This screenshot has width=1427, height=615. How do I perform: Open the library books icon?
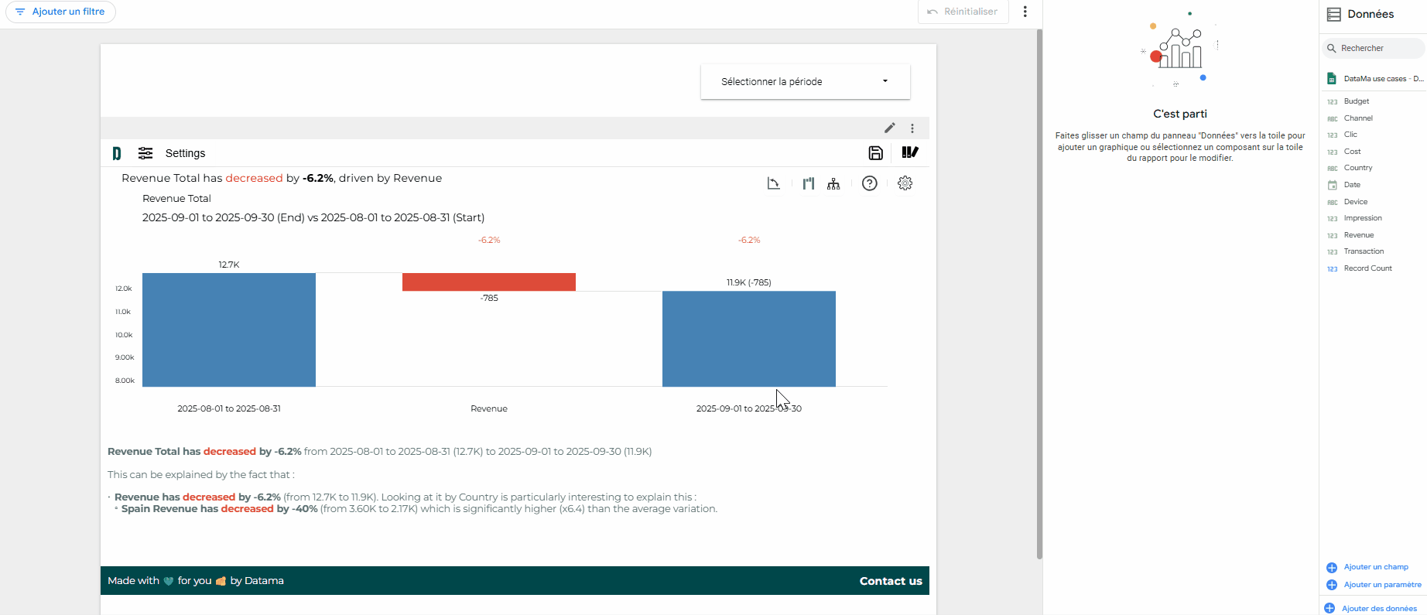(x=910, y=152)
